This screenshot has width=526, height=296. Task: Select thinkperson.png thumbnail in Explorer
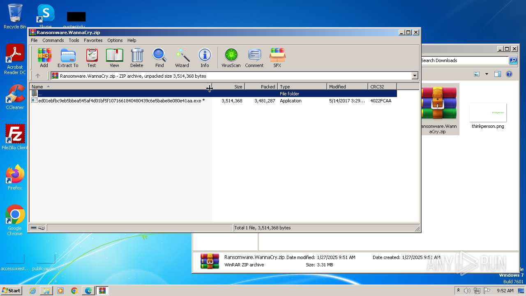pos(488,116)
